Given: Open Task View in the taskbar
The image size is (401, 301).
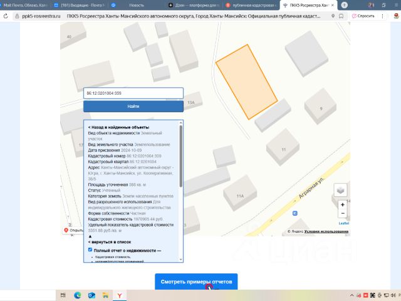Looking at the screenshot, I should (x=63, y=295).
